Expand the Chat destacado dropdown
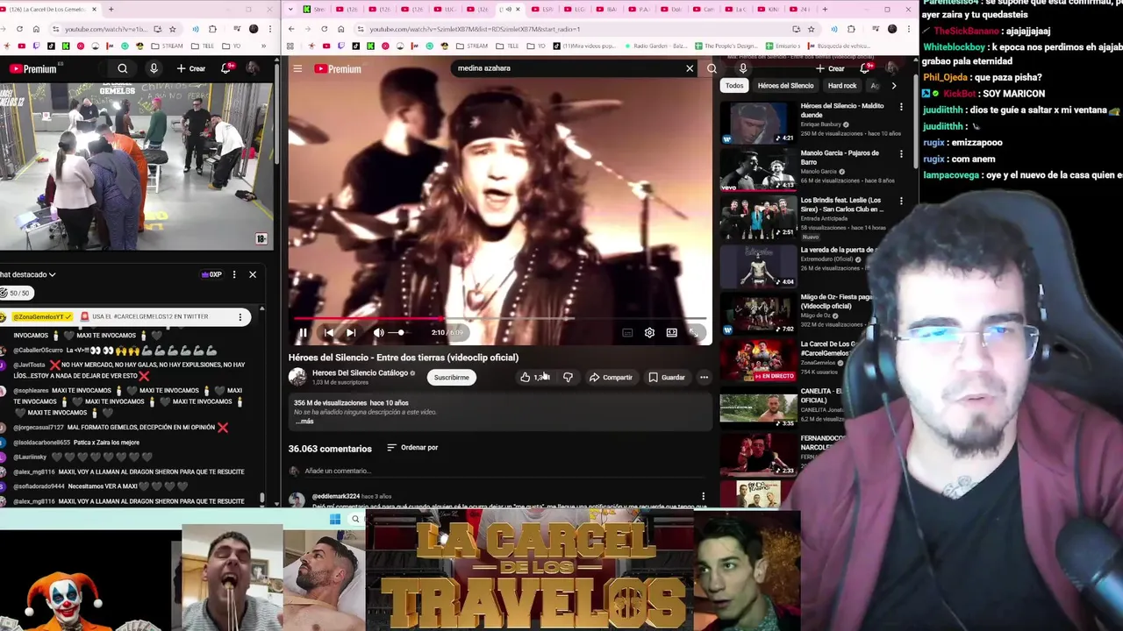 [x=28, y=275]
